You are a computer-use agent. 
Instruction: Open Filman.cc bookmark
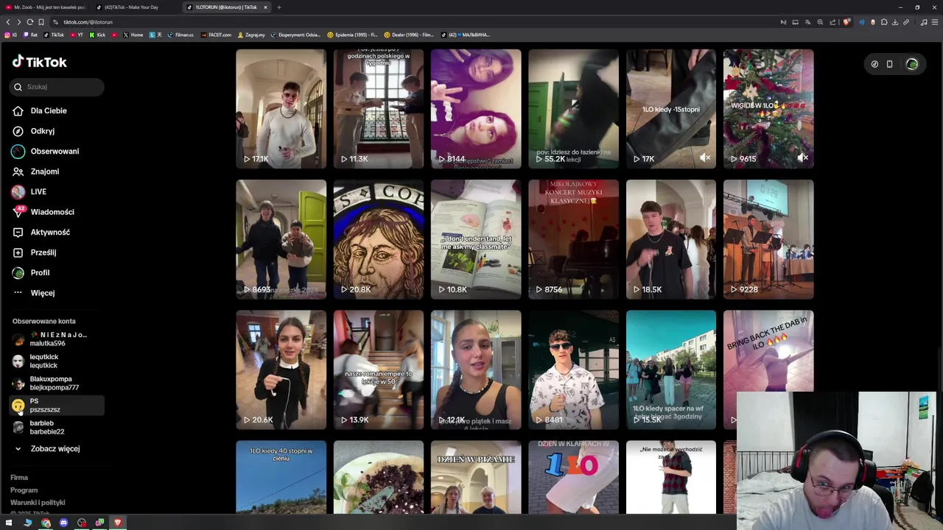pos(181,35)
